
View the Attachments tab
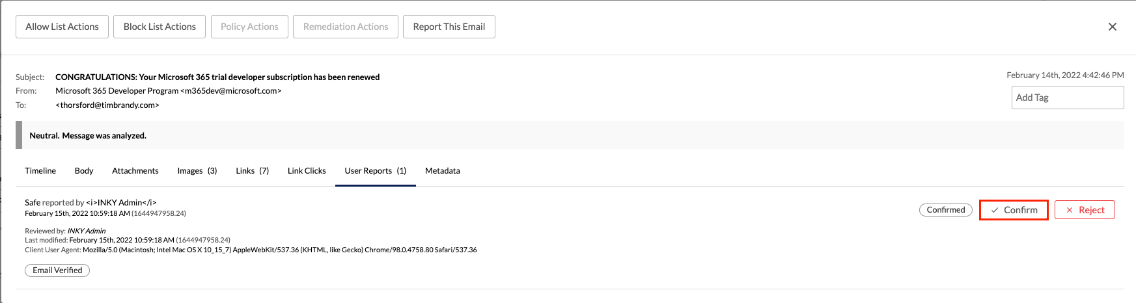coord(135,171)
